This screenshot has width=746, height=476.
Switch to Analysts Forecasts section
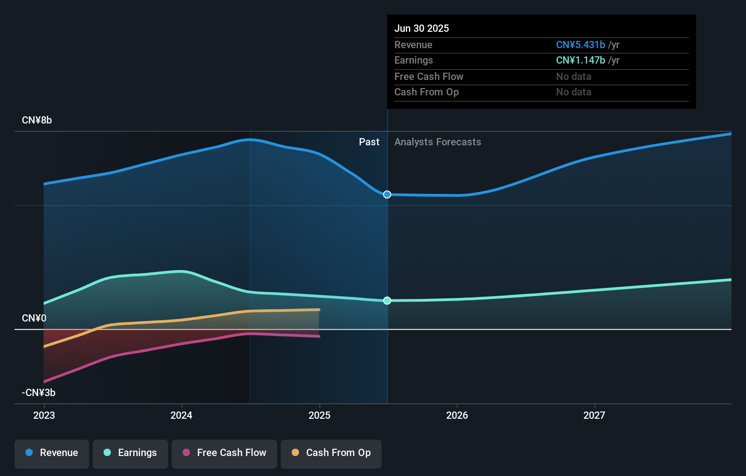tap(438, 142)
